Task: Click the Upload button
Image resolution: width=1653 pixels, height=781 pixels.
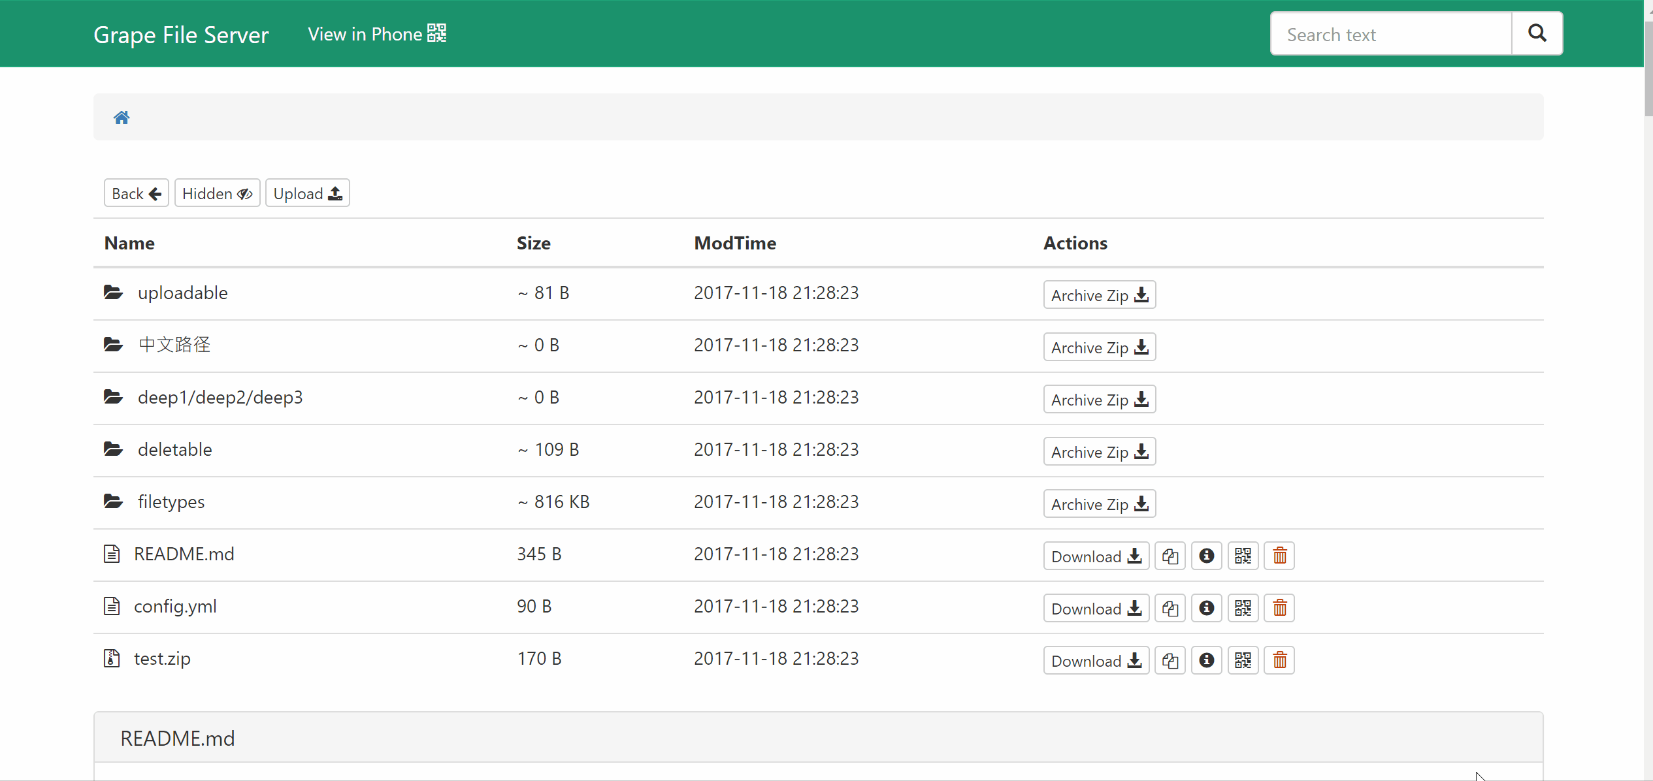Action: [x=307, y=193]
